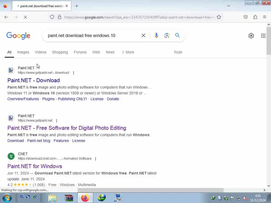
Task: Open more options for the CNET result
Action: (95, 159)
